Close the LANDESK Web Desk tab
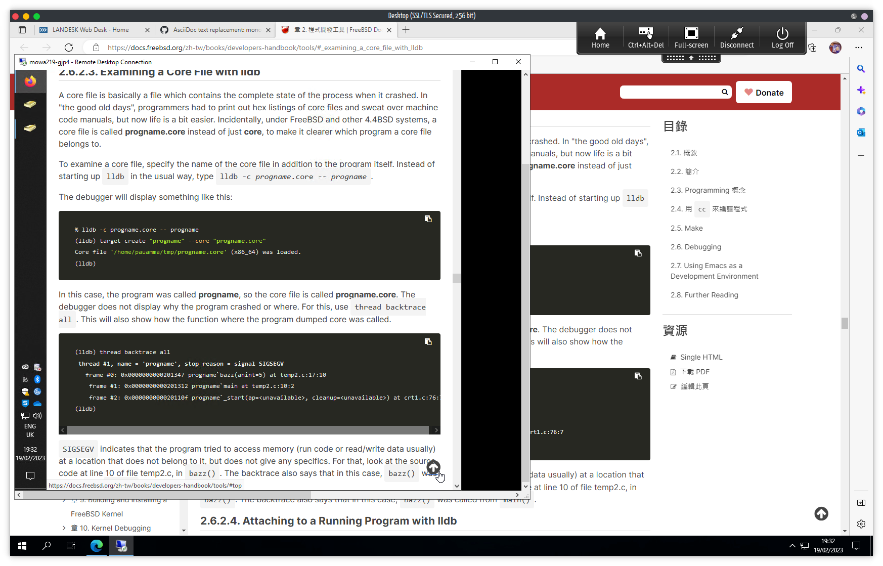The width and height of the screenshot is (883, 566). [x=147, y=30]
